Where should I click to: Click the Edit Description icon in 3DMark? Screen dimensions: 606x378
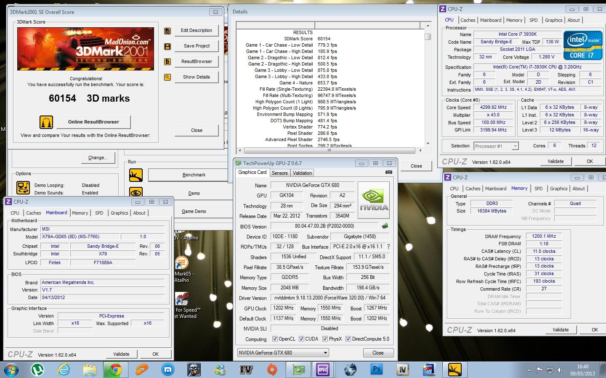click(167, 31)
